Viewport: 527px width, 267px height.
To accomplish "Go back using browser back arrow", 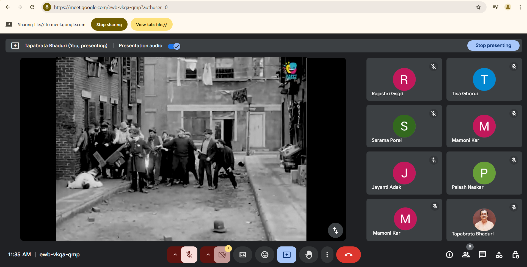I will [x=8, y=7].
